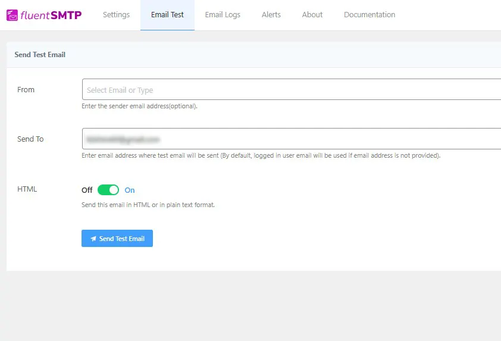Toggle the HTML format switch

pyautogui.click(x=108, y=190)
